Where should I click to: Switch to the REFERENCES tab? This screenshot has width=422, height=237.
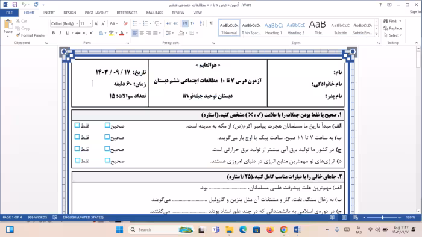tap(127, 13)
